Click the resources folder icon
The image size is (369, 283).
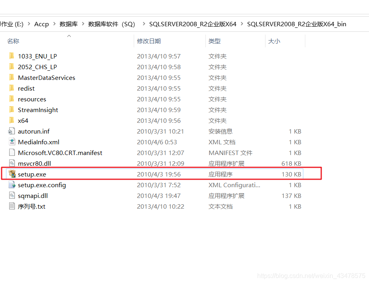tap(12, 99)
